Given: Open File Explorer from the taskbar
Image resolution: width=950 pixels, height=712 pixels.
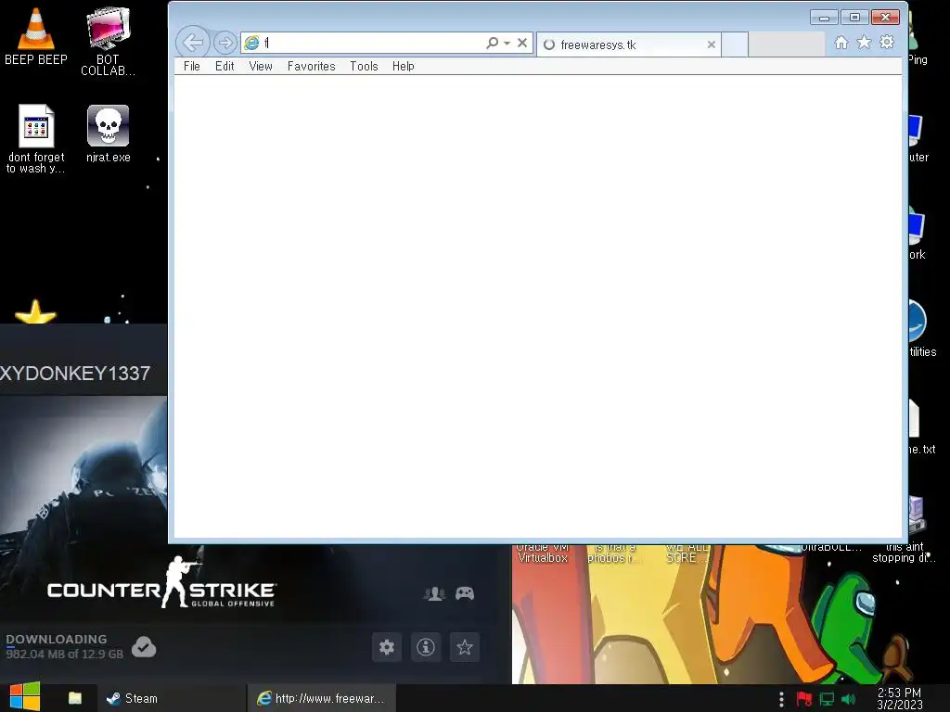Looking at the screenshot, I should click(x=74, y=698).
